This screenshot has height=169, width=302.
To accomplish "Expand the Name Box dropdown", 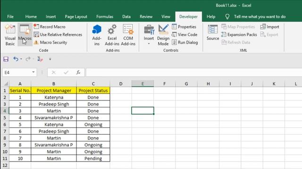I will coord(34,72).
